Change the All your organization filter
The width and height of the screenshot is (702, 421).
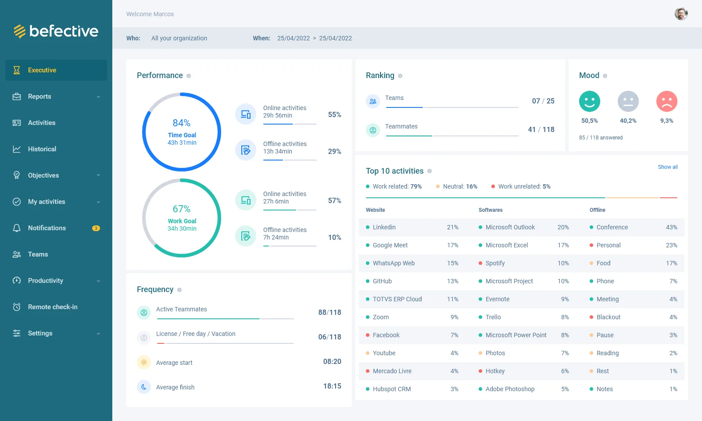tap(179, 38)
